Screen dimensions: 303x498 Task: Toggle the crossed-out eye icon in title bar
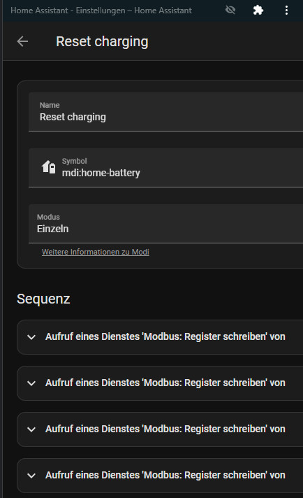(230, 10)
